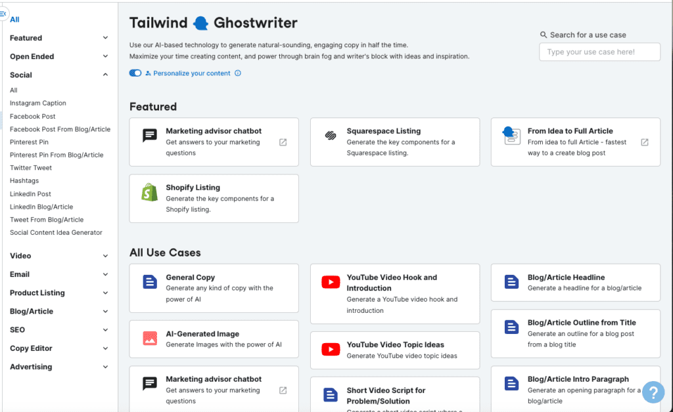Select Facebook Post From Blog/Article

coord(60,129)
